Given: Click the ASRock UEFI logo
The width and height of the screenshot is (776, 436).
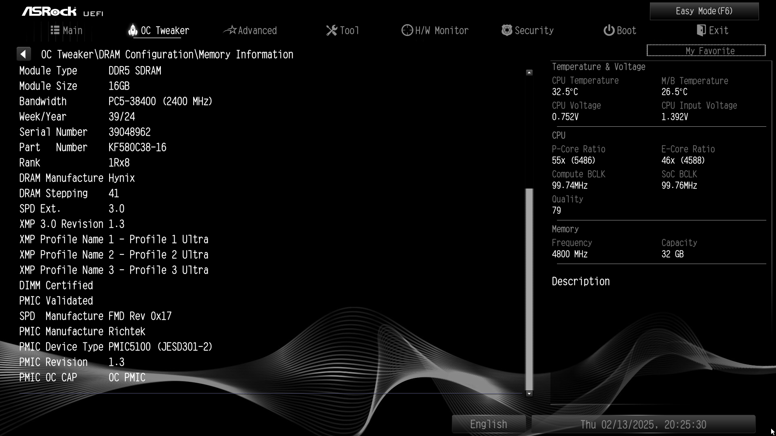Looking at the screenshot, I should click(x=63, y=12).
